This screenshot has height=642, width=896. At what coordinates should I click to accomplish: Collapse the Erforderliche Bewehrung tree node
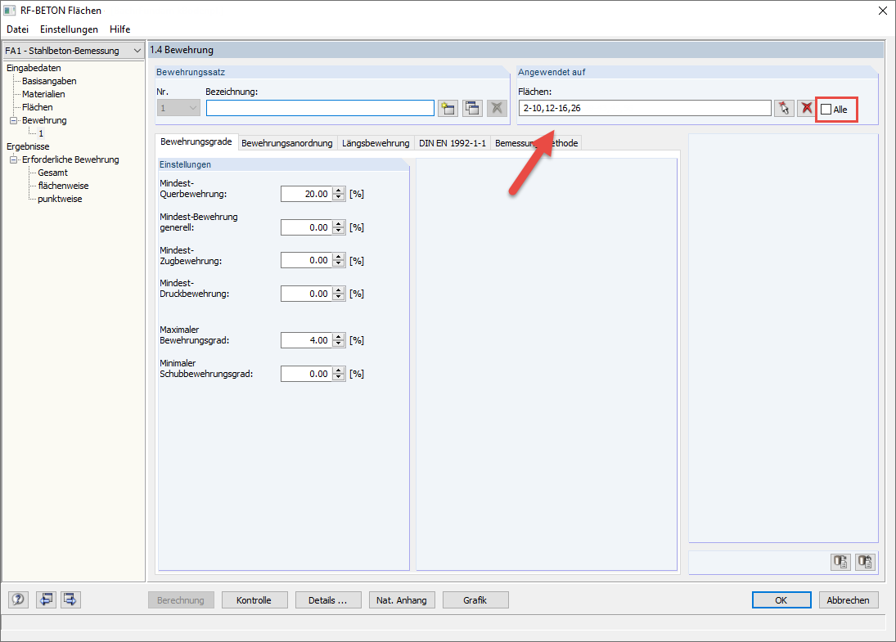click(x=14, y=160)
